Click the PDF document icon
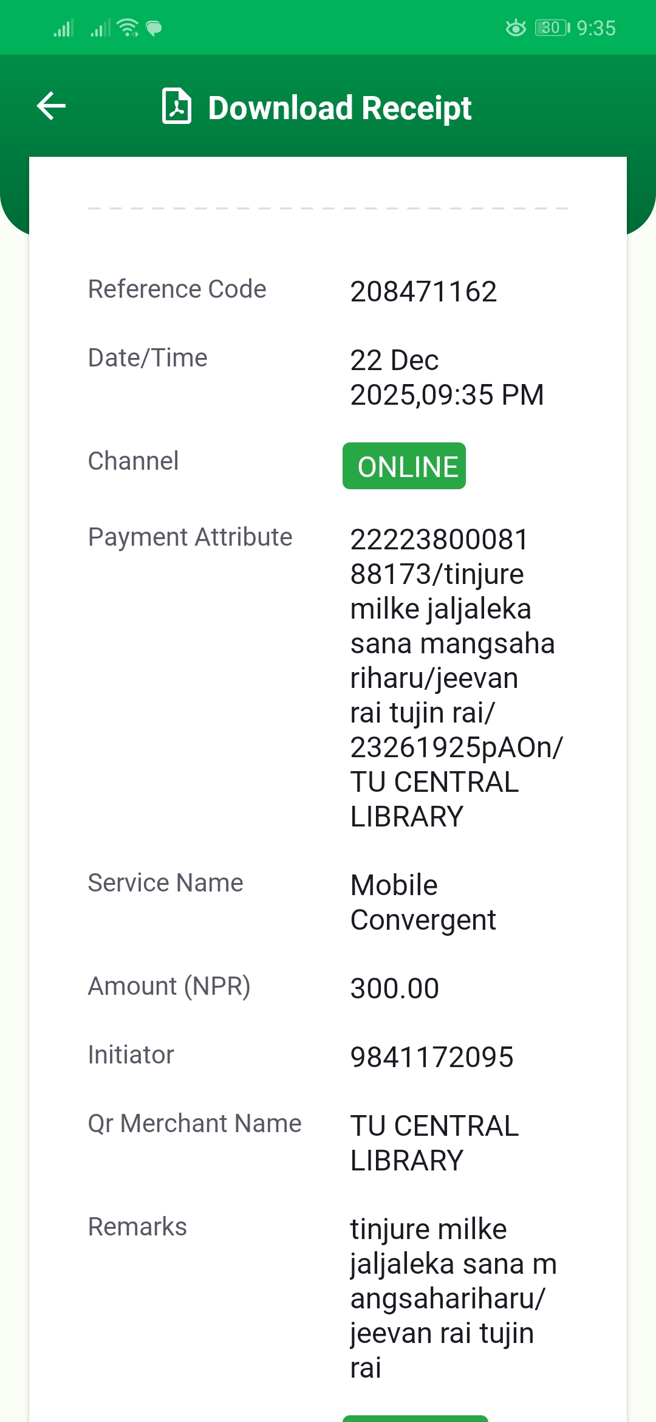656x1422 pixels. tap(177, 106)
